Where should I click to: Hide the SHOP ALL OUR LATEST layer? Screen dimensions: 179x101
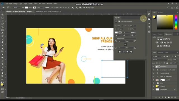click(x=153, y=77)
